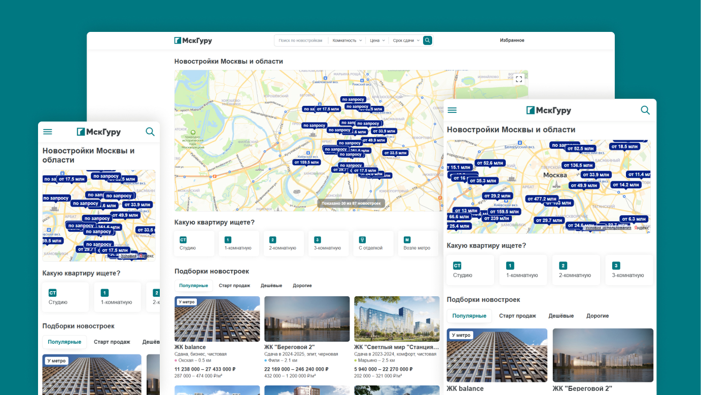Open hamburger menu in phone mockup
The width and height of the screenshot is (701, 395).
pos(48,132)
